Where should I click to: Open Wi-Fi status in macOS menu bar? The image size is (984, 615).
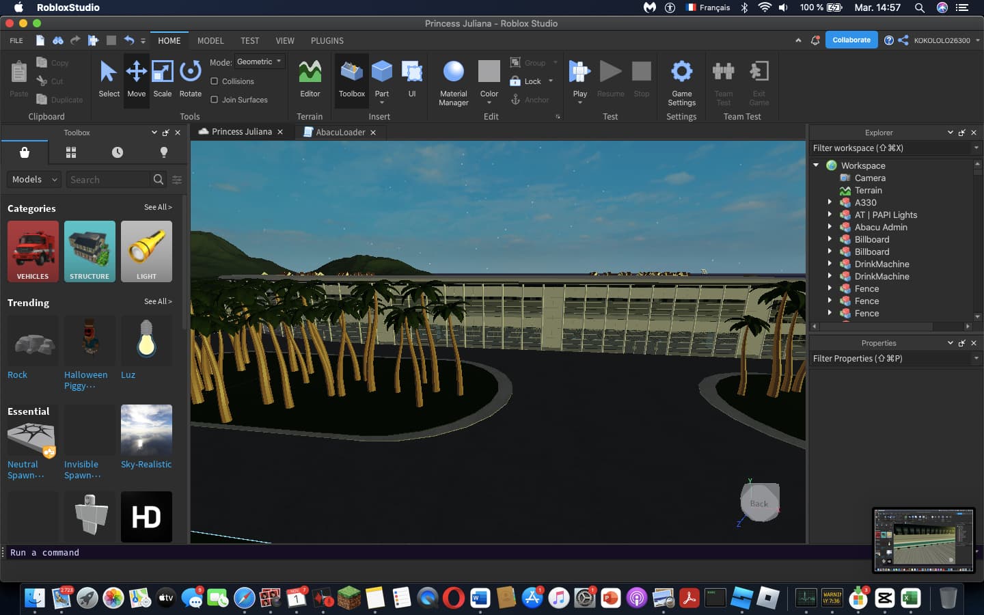765,8
